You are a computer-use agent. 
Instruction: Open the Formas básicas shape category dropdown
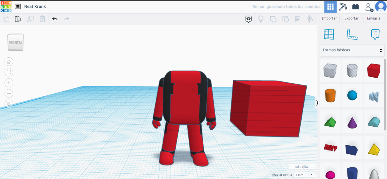352,50
